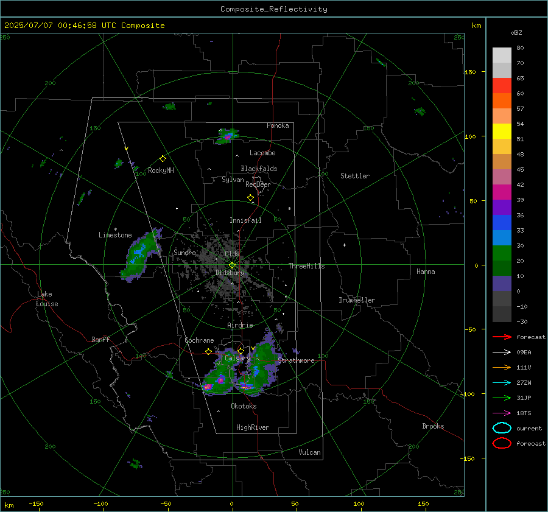
Task: Click the red 'forecast' ellipse icon
Action: [x=502, y=443]
